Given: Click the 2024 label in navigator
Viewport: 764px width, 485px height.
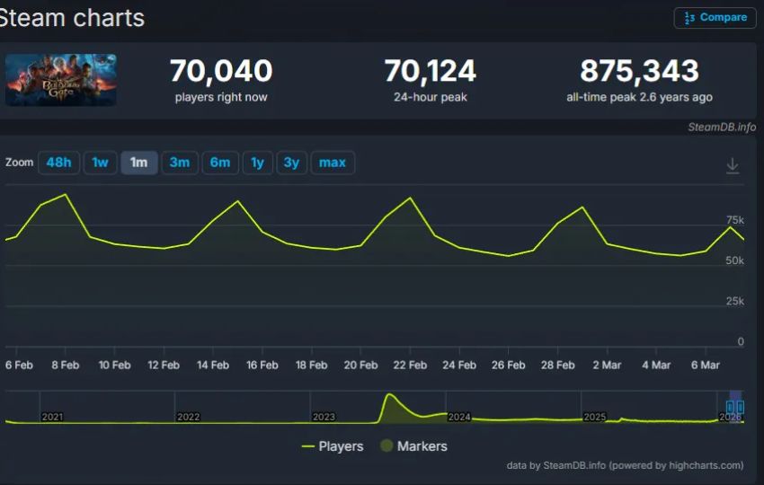Looking at the screenshot, I should click(x=459, y=417).
